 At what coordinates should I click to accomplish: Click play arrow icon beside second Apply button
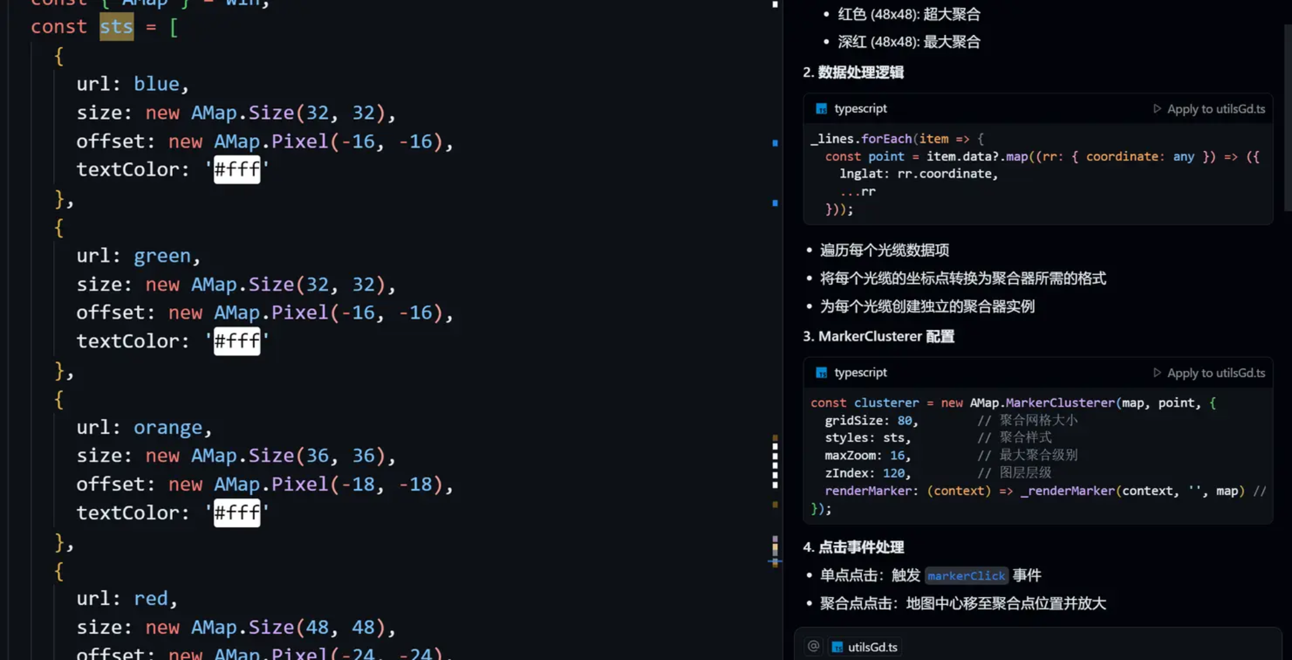[1157, 373]
